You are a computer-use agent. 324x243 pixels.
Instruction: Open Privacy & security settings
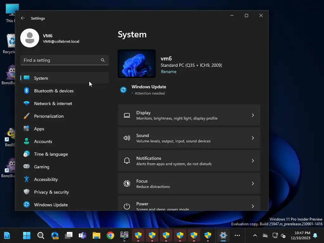(x=65, y=192)
